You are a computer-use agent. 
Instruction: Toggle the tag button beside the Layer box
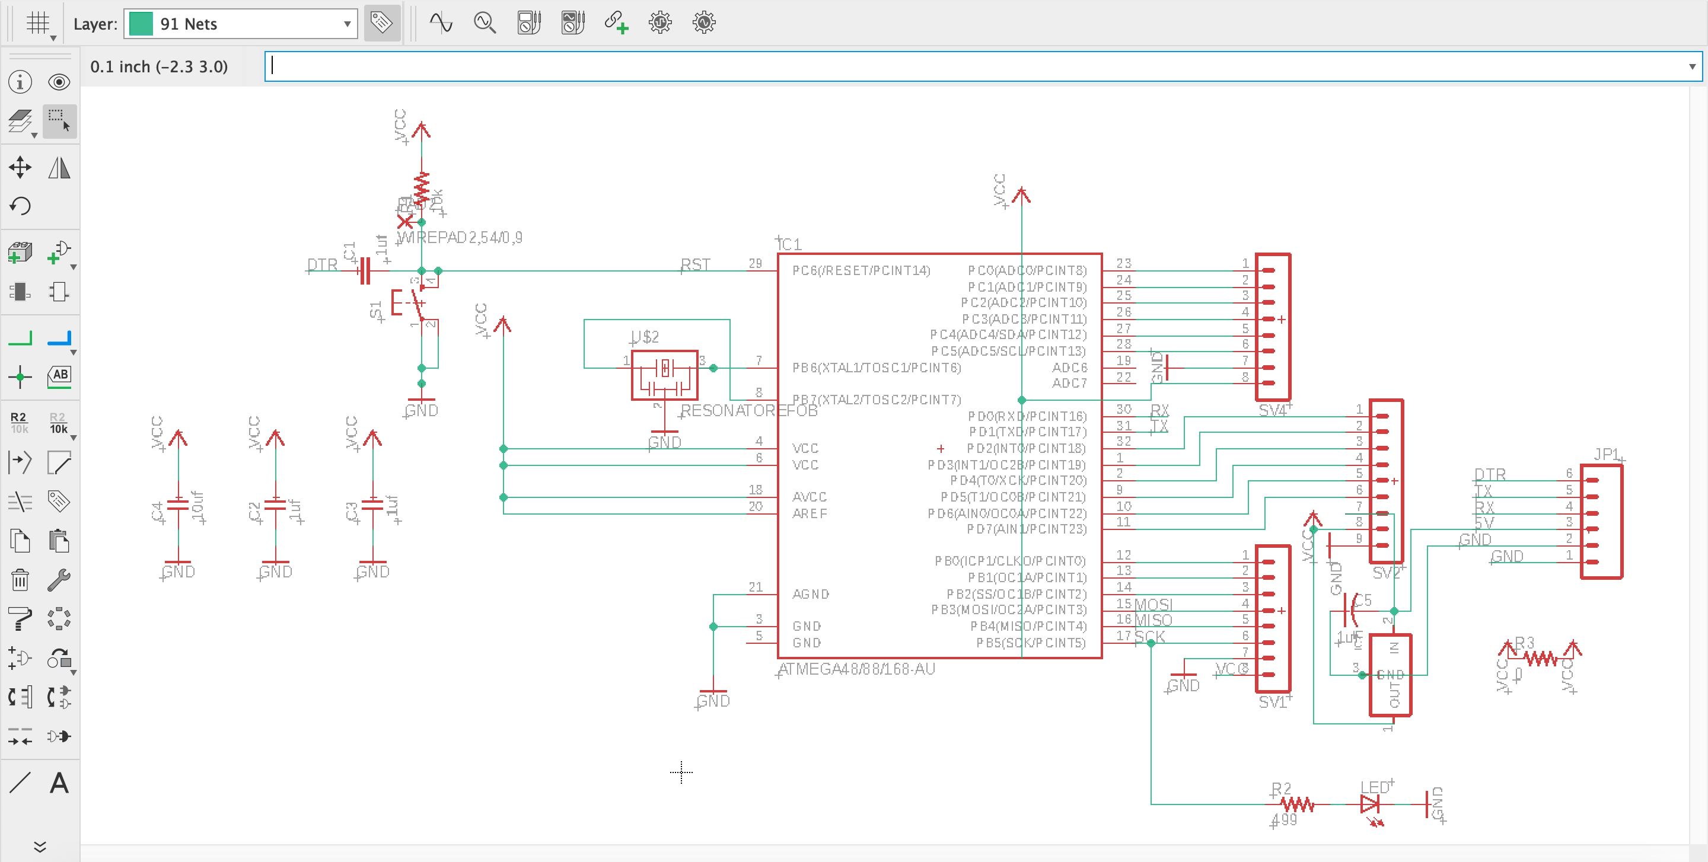tap(382, 23)
